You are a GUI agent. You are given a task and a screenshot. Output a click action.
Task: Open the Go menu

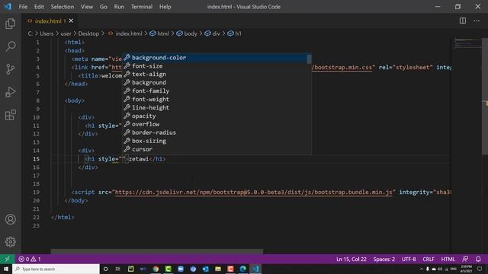pyautogui.click(x=104, y=7)
